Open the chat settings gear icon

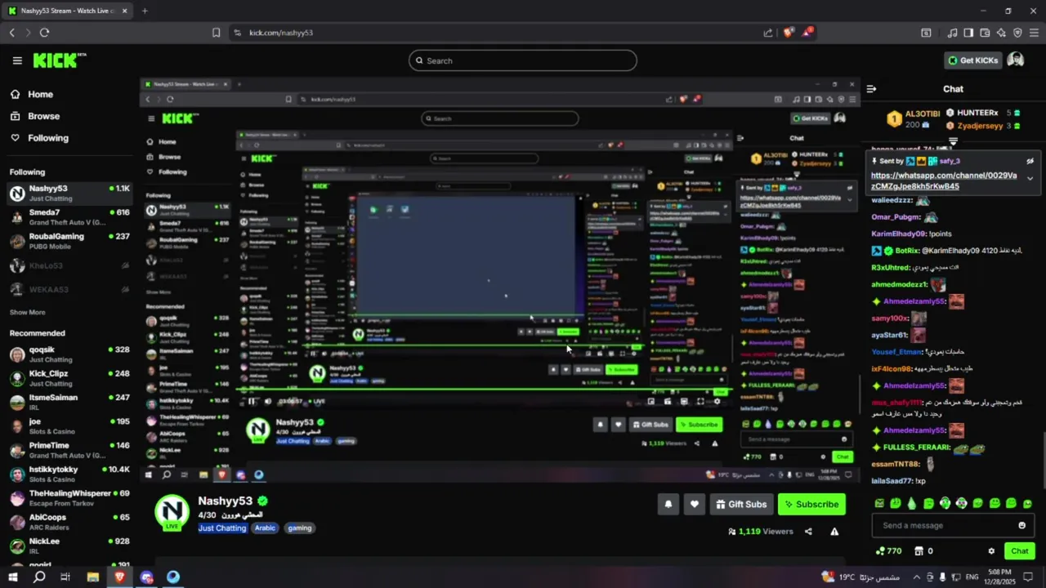click(x=991, y=551)
